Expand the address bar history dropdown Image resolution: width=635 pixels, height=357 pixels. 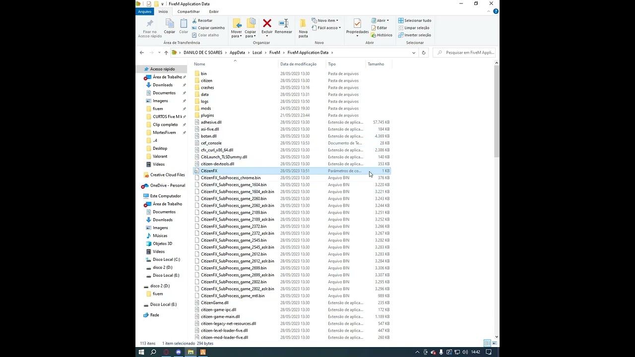pyautogui.click(x=414, y=53)
